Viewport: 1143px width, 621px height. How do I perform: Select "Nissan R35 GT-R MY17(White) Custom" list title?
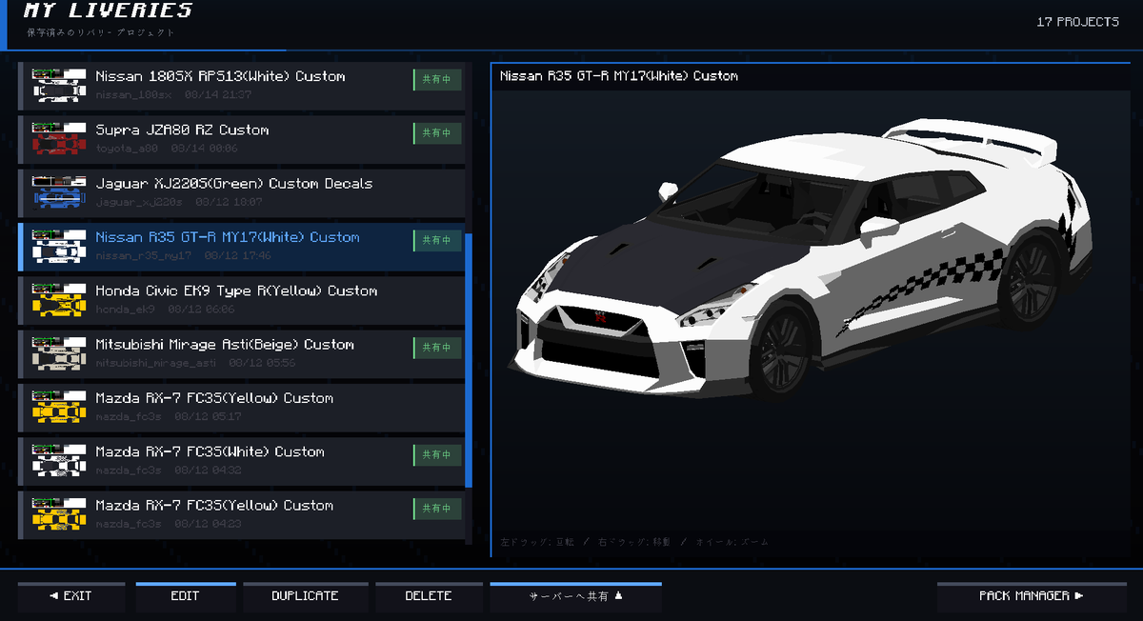[228, 237]
